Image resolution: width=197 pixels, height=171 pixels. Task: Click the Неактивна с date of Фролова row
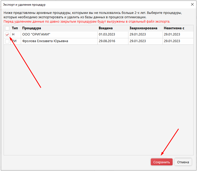[172, 41]
